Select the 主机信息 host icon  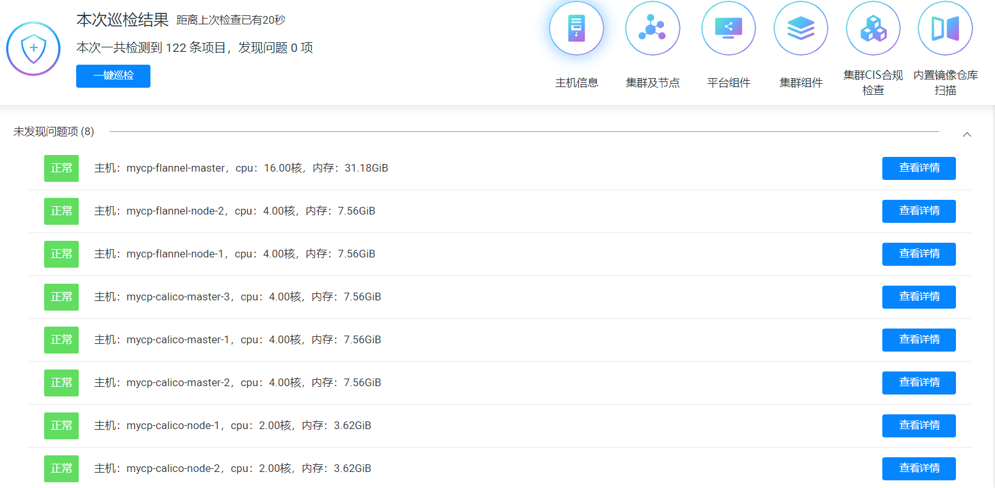tap(576, 29)
